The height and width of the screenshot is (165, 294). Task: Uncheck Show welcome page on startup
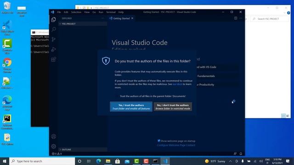point(159,141)
